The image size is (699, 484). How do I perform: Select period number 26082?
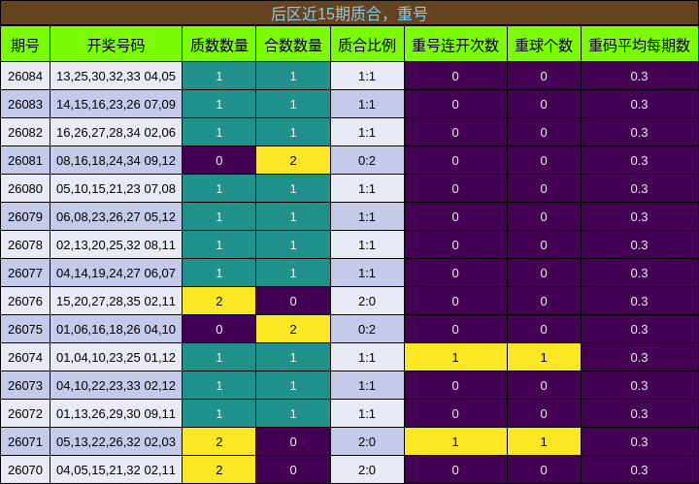coord(25,132)
